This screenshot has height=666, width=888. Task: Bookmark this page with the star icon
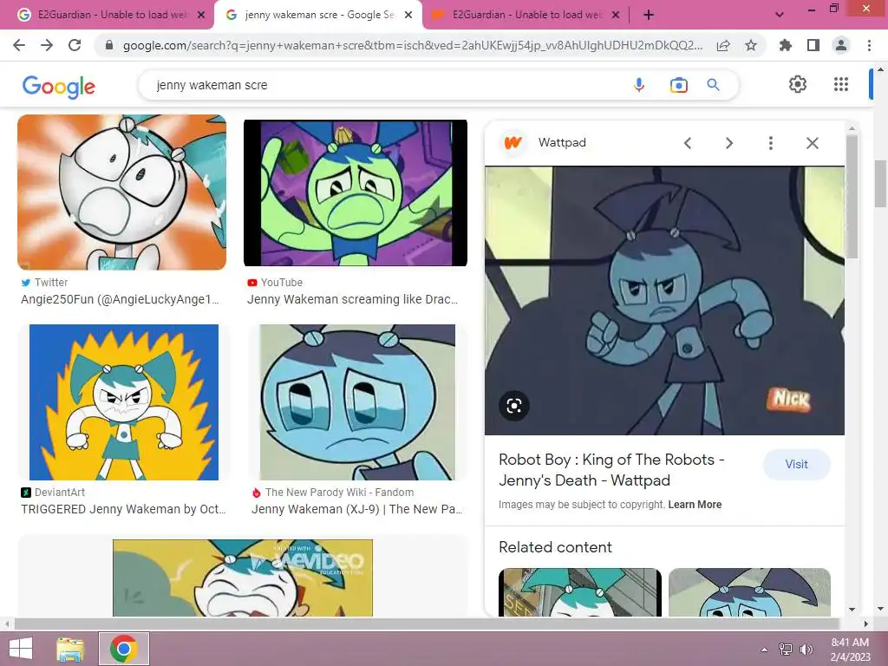point(751,45)
